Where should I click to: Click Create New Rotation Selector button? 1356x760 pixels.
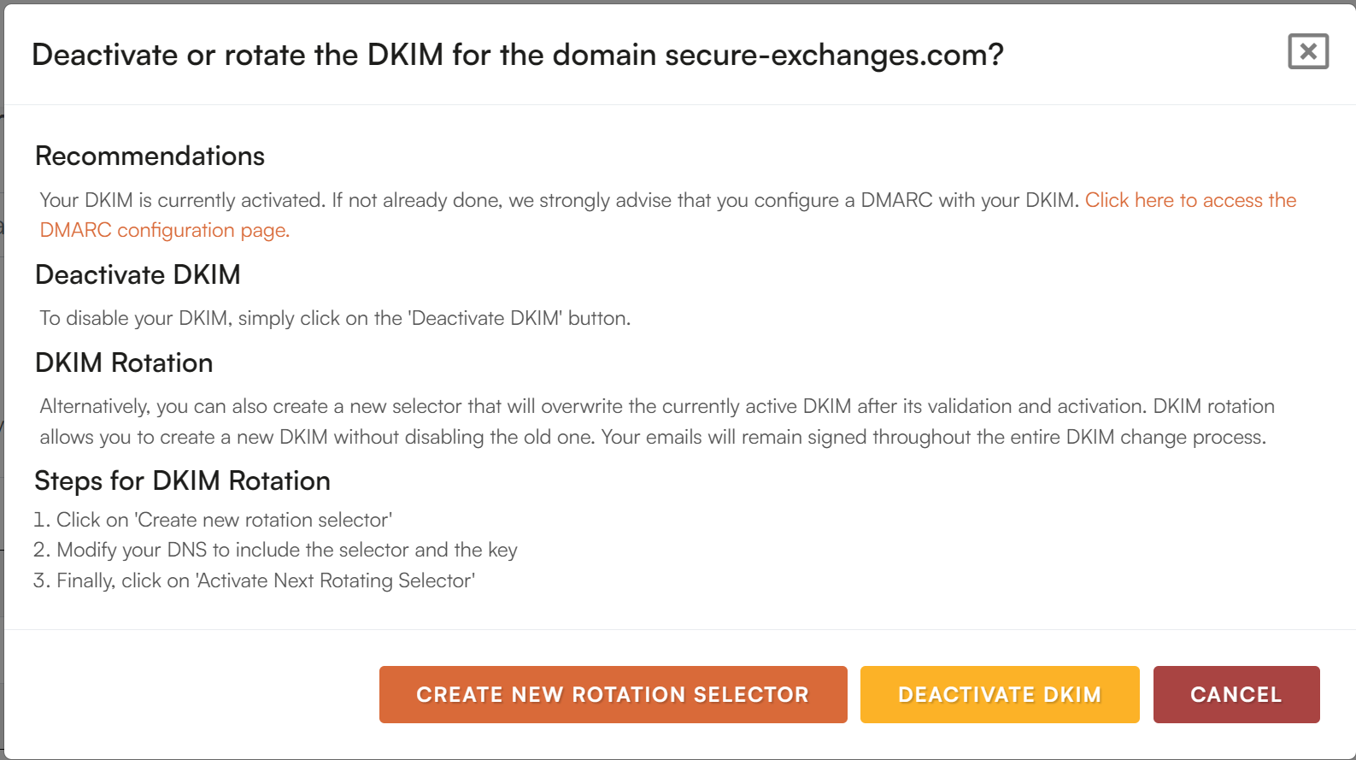[613, 694]
